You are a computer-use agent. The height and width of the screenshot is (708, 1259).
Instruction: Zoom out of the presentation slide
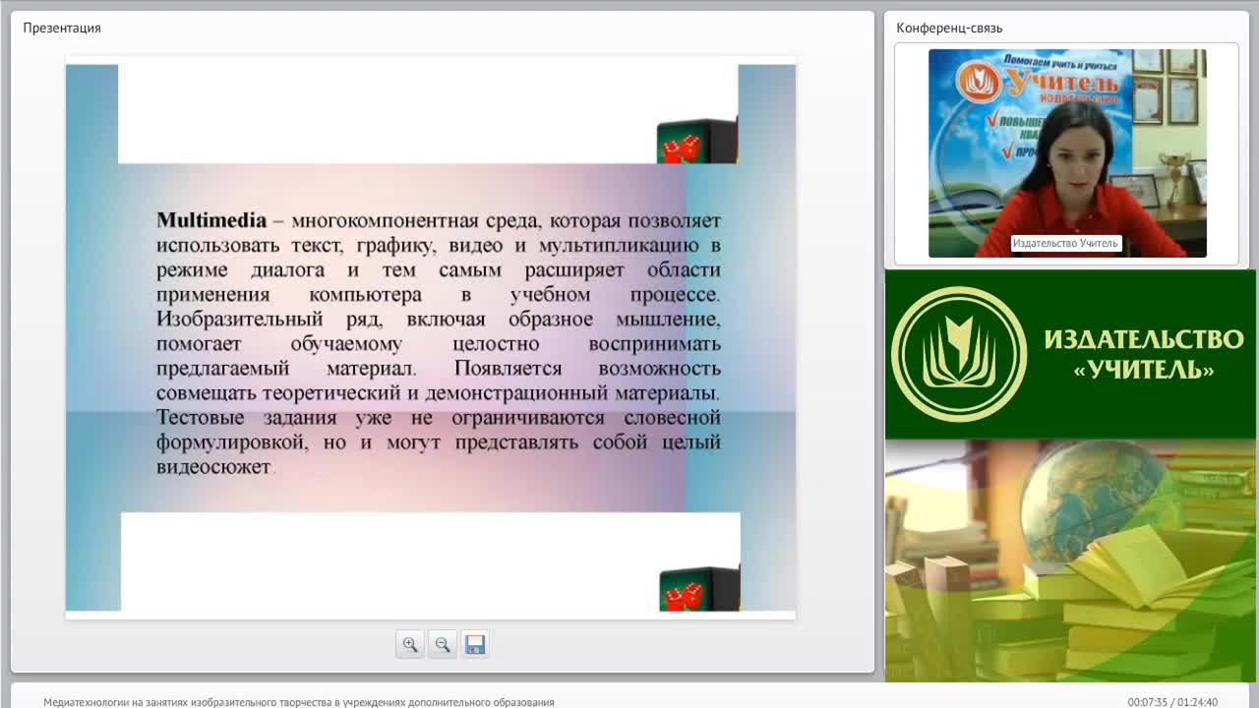point(443,645)
